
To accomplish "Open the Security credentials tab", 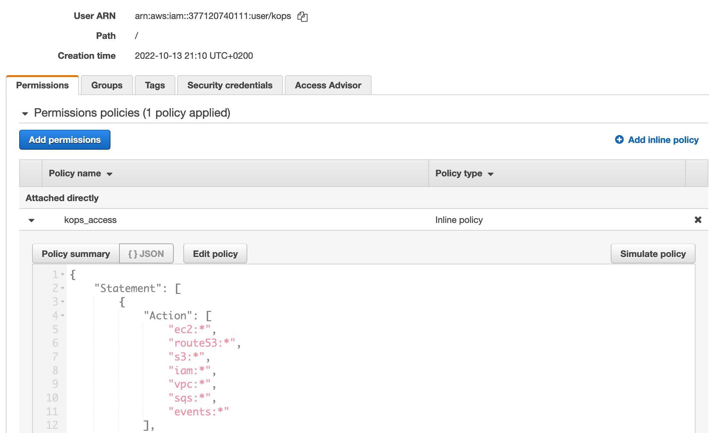I will [230, 85].
